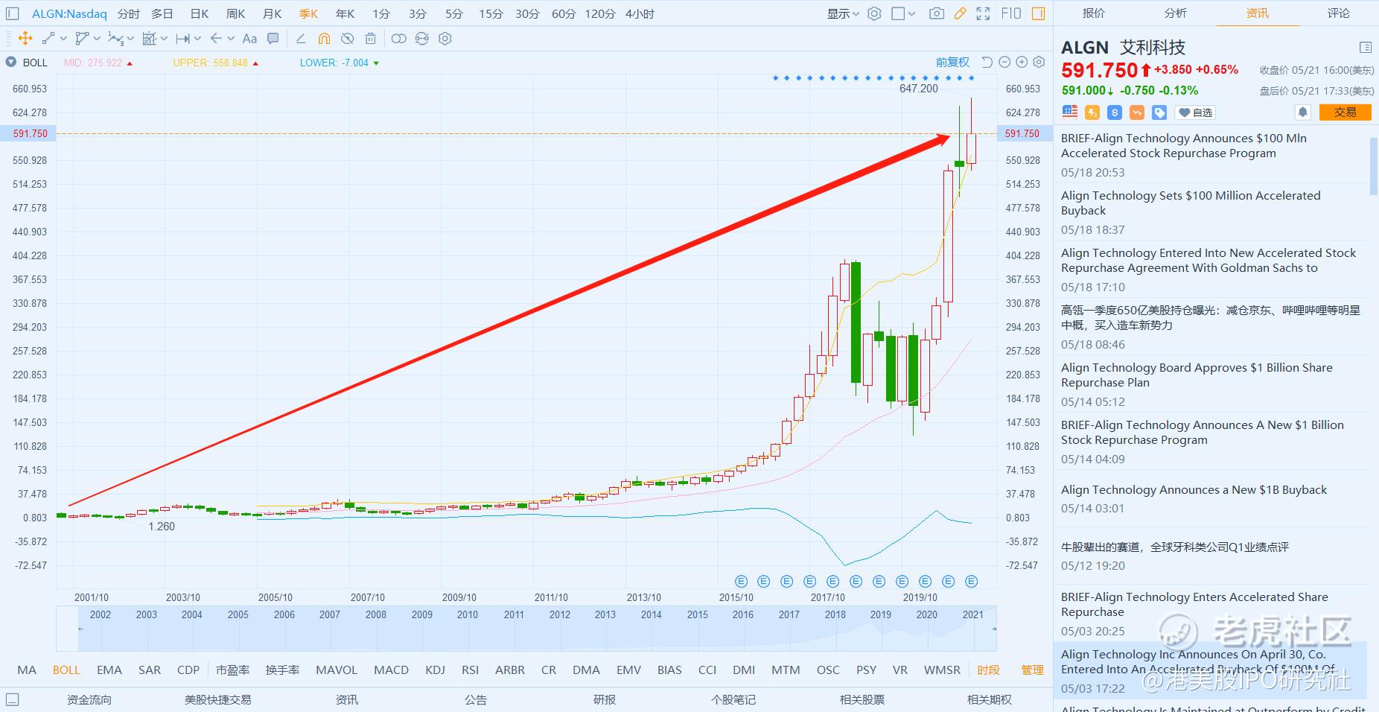Add a comment bubble note
1379x712 pixels.
[273, 39]
